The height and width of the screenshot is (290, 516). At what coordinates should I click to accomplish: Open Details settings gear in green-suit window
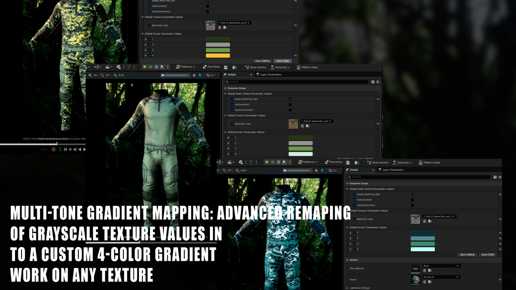[378, 82]
